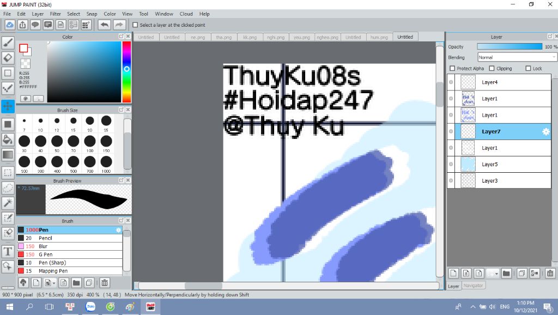Open the panel materials grid-edit icon
This screenshot has height=315, width=558.
point(86,25)
